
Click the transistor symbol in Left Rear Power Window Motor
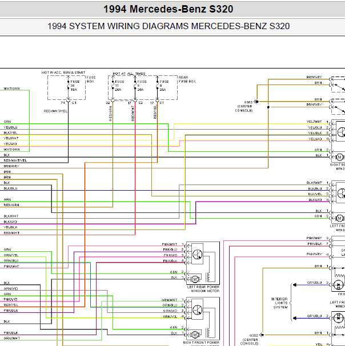click(197, 254)
